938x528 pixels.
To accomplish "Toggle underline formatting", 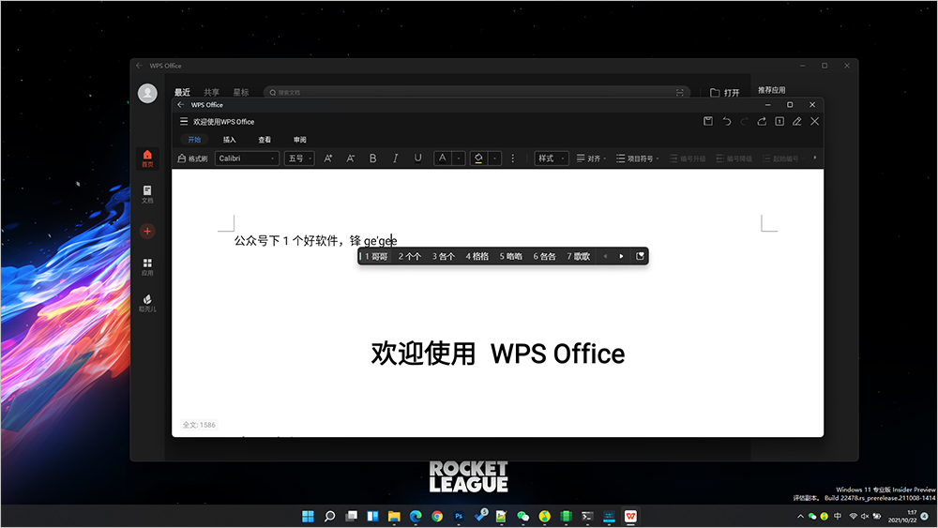I will click(x=417, y=158).
